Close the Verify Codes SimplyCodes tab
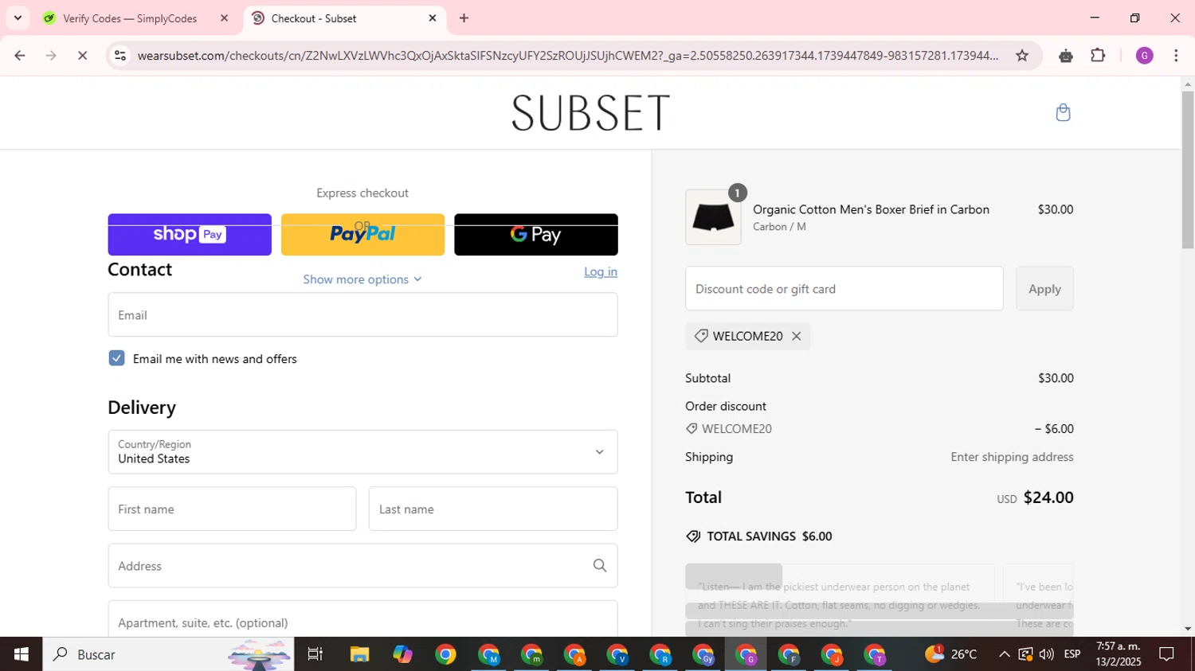The width and height of the screenshot is (1195, 671). tap(224, 18)
